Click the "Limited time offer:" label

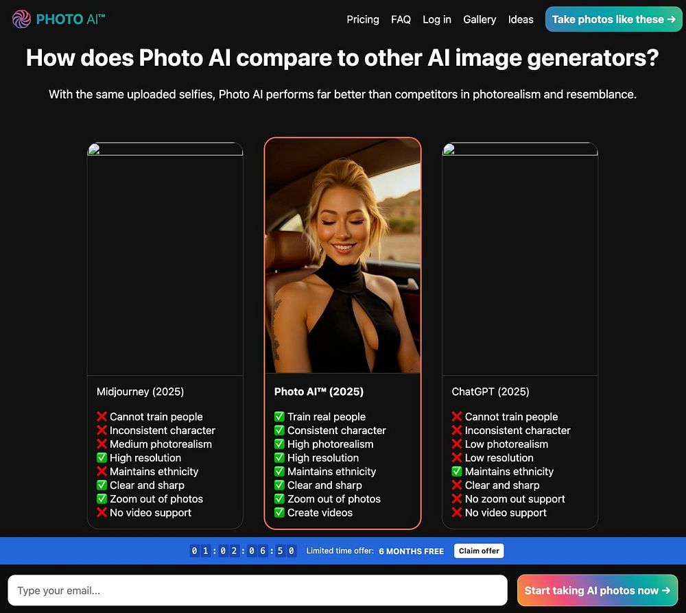(x=340, y=551)
